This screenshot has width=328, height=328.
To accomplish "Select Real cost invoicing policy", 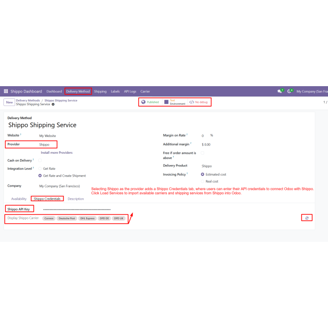I will pyautogui.click(x=203, y=181).
